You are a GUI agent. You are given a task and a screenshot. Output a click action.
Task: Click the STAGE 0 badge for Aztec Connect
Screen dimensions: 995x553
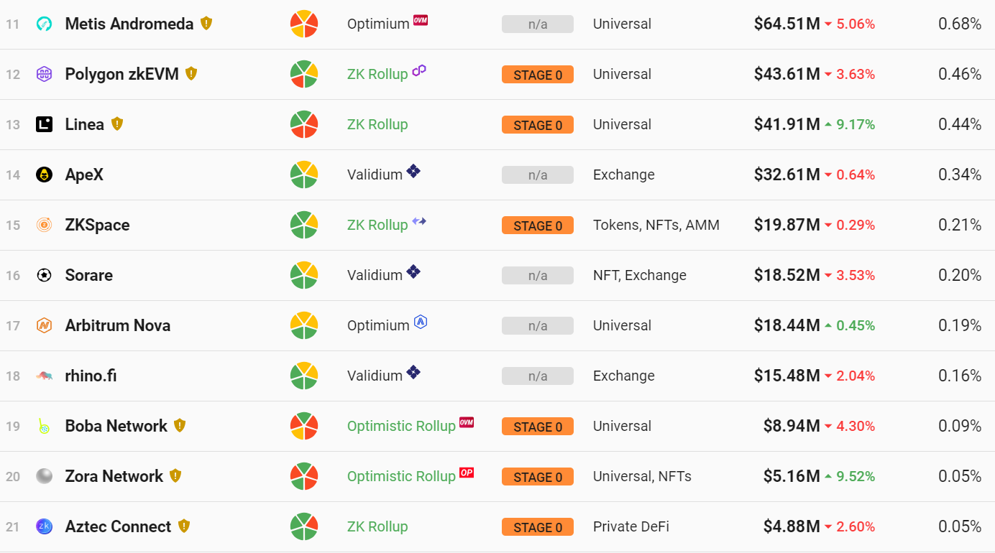click(538, 526)
